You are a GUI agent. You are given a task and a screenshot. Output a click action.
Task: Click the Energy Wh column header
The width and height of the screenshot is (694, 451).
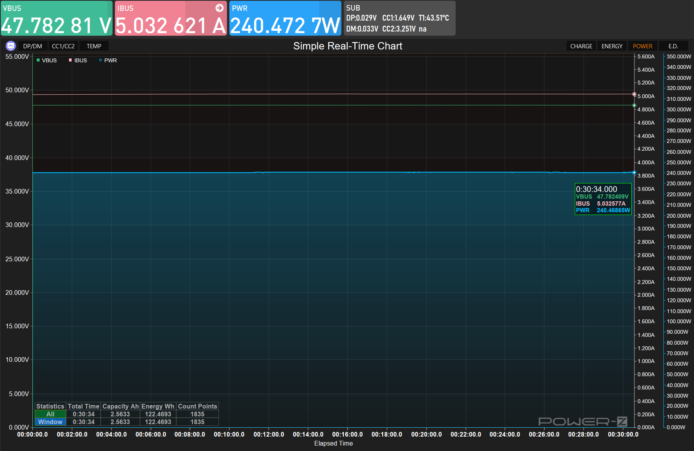[158, 406]
